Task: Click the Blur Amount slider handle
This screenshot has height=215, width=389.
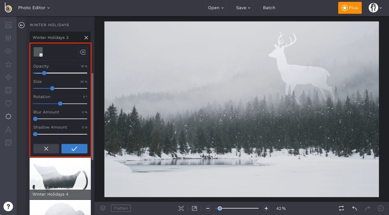Action: point(35,119)
